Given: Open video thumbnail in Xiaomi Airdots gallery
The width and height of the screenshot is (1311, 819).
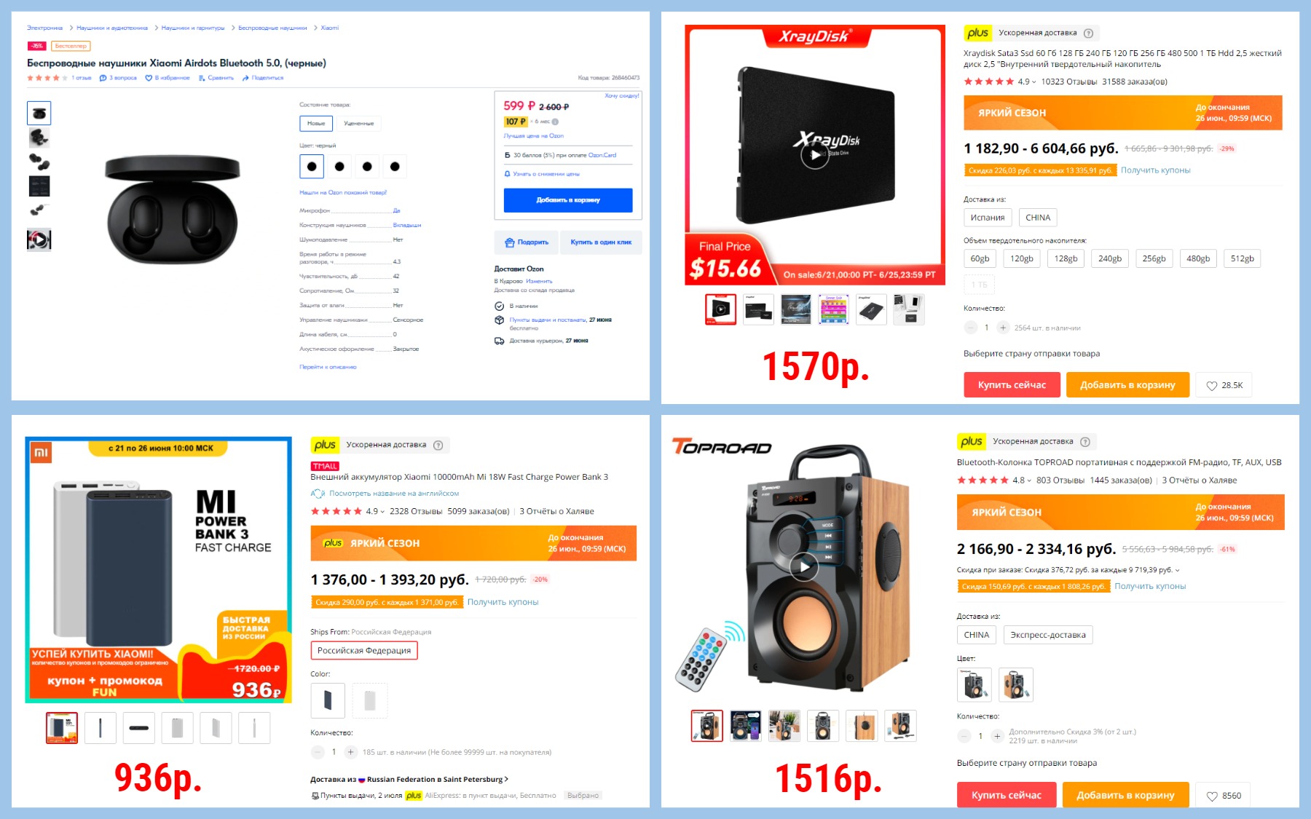Looking at the screenshot, I should click(x=39, y=240).
